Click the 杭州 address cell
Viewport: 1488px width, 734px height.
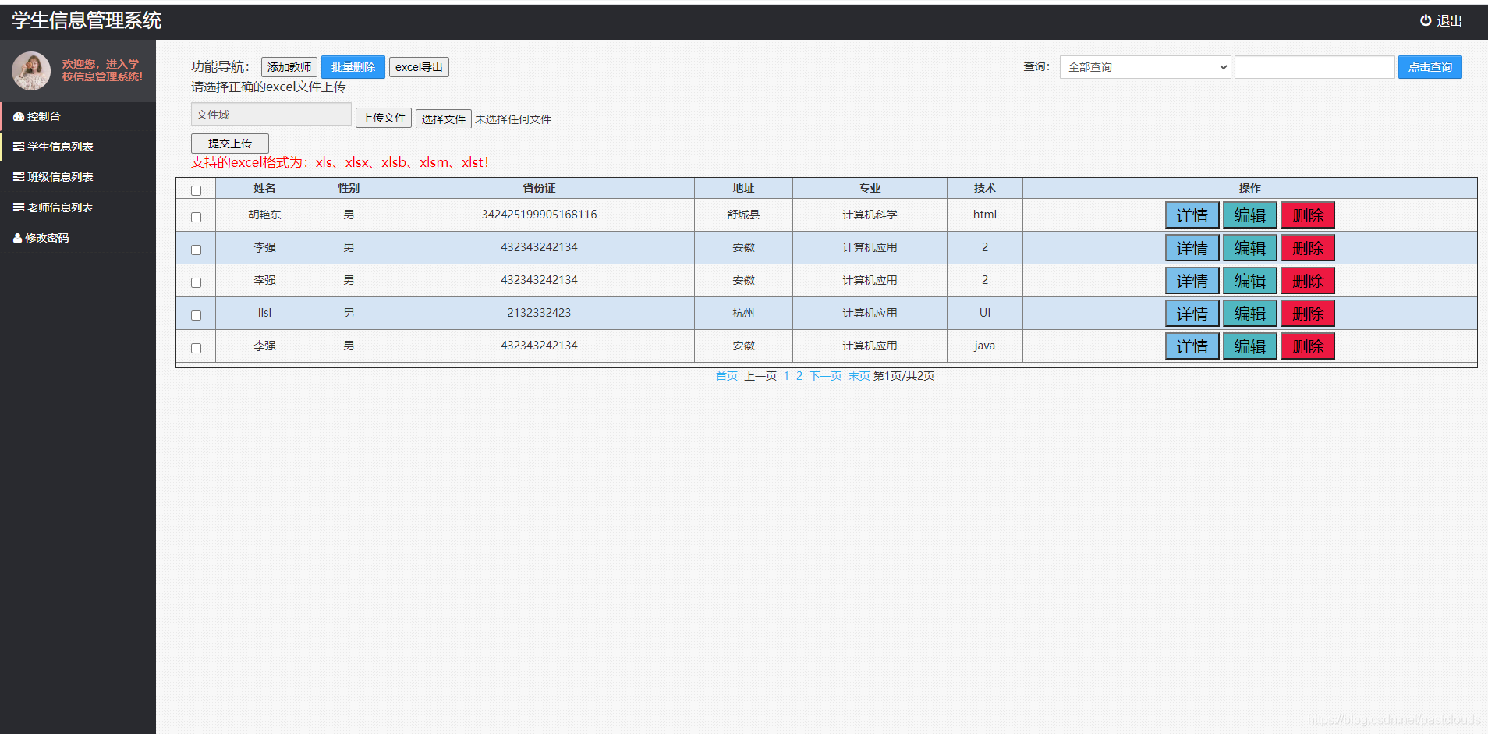click(743, 313)
